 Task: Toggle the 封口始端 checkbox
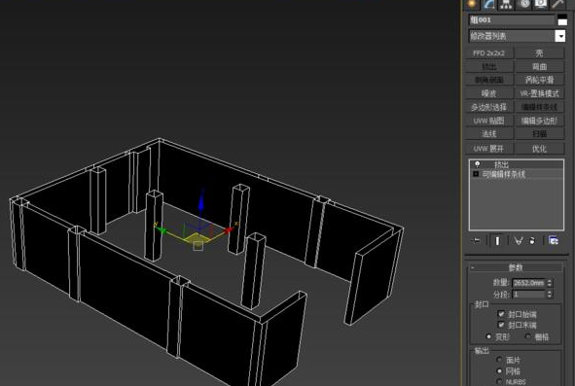501,314
